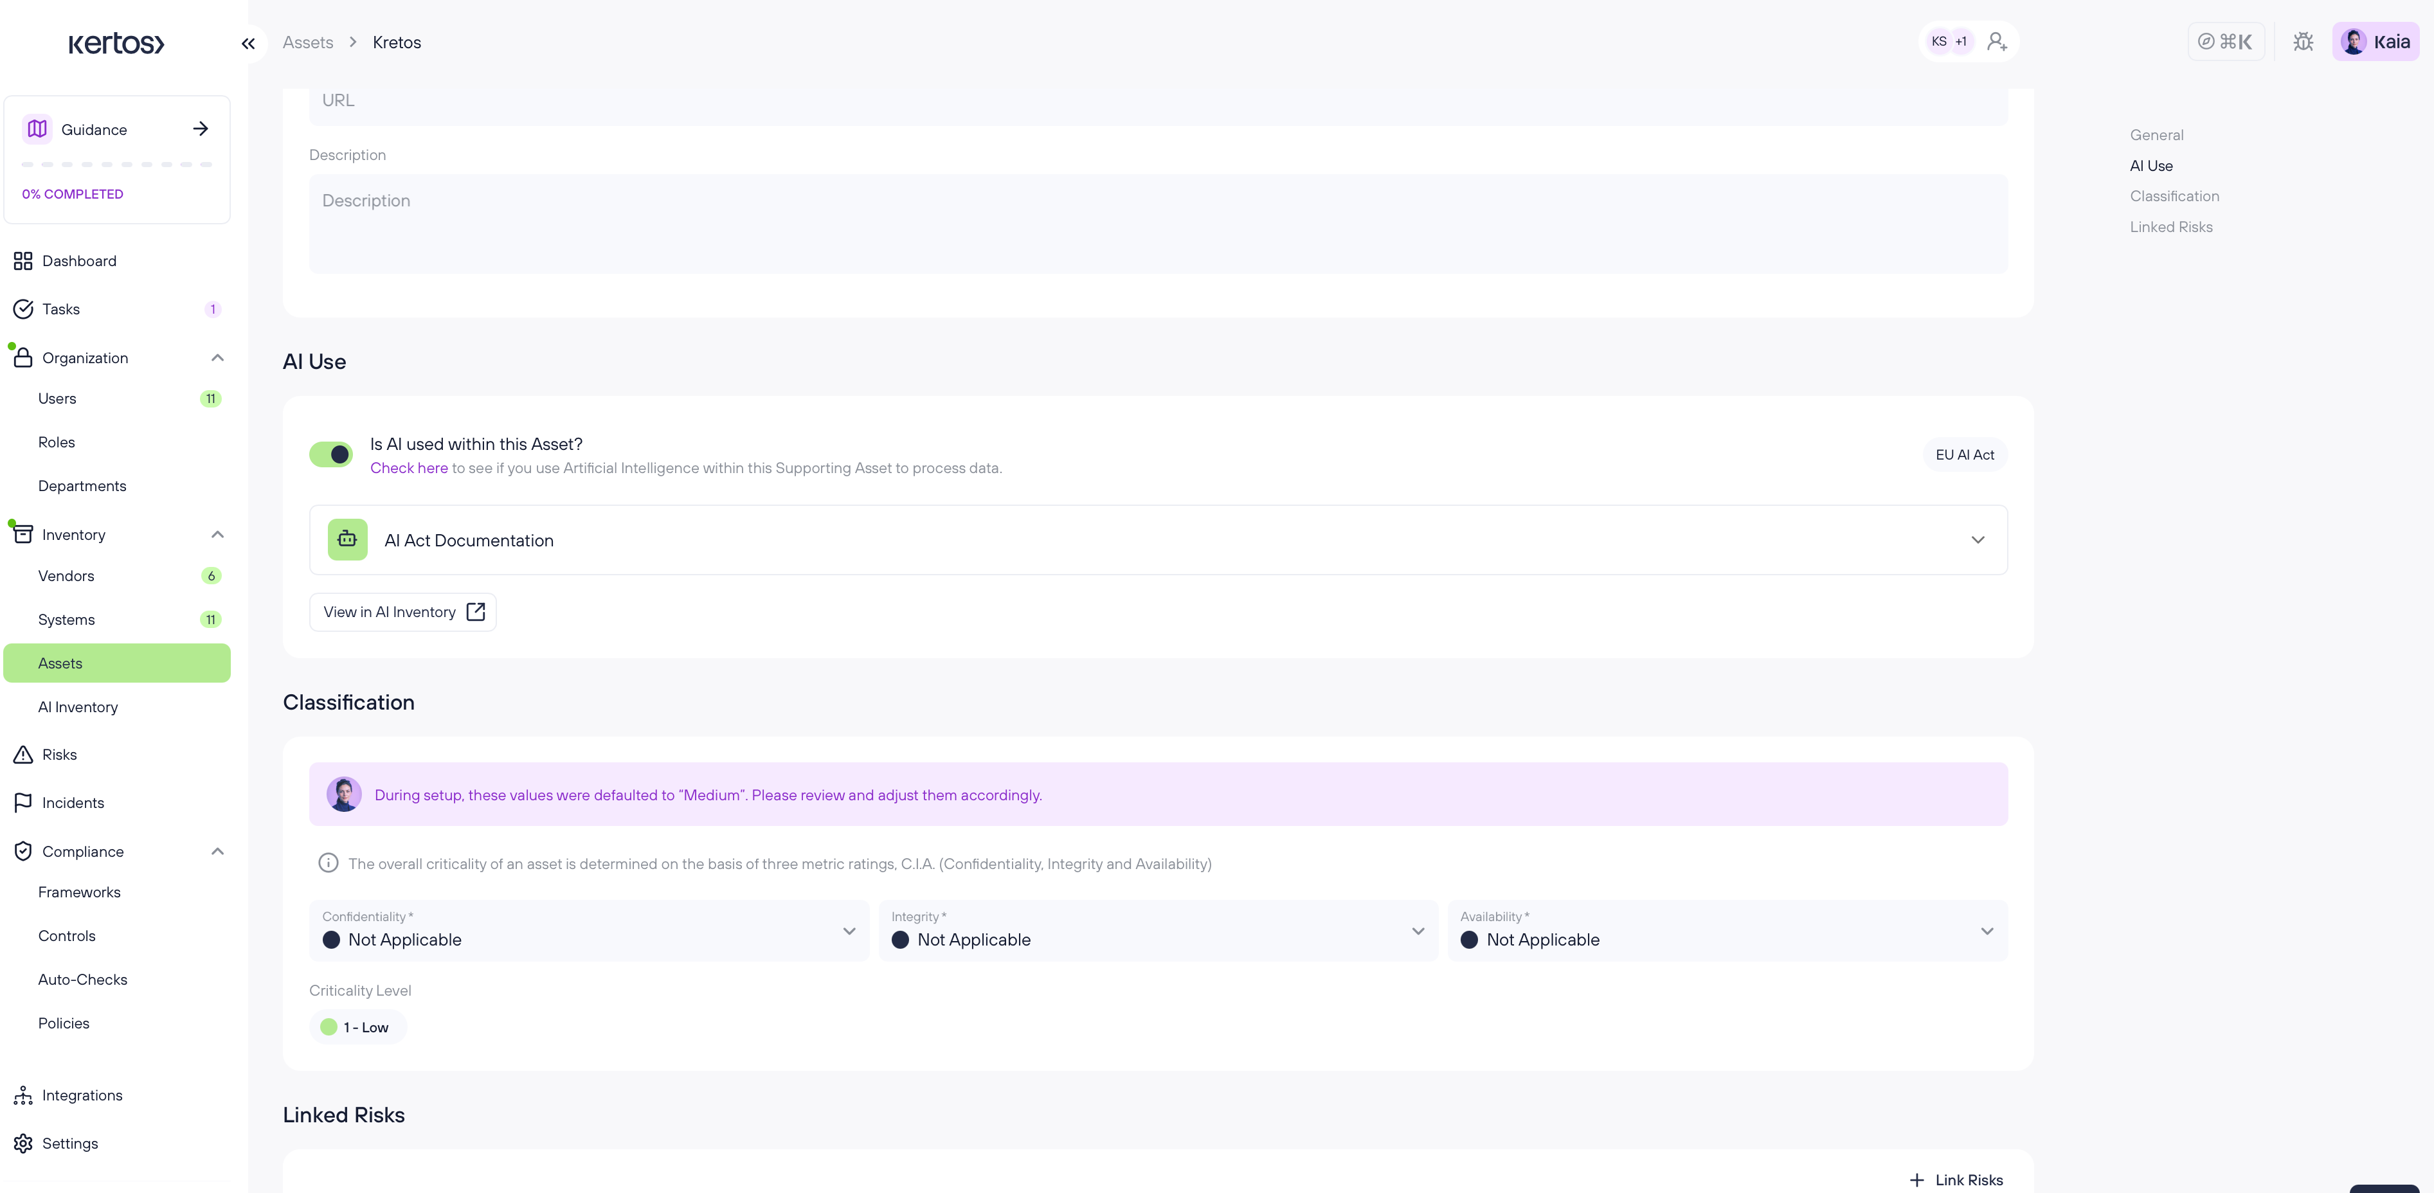The height and width of the screenshot is (1193, 2434).
Task: Click the Inventory box icon
Action: [x=23, y=535]
